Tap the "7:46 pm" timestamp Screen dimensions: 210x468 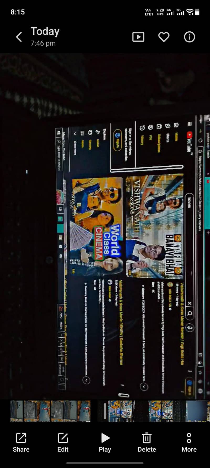pos(43,43)
